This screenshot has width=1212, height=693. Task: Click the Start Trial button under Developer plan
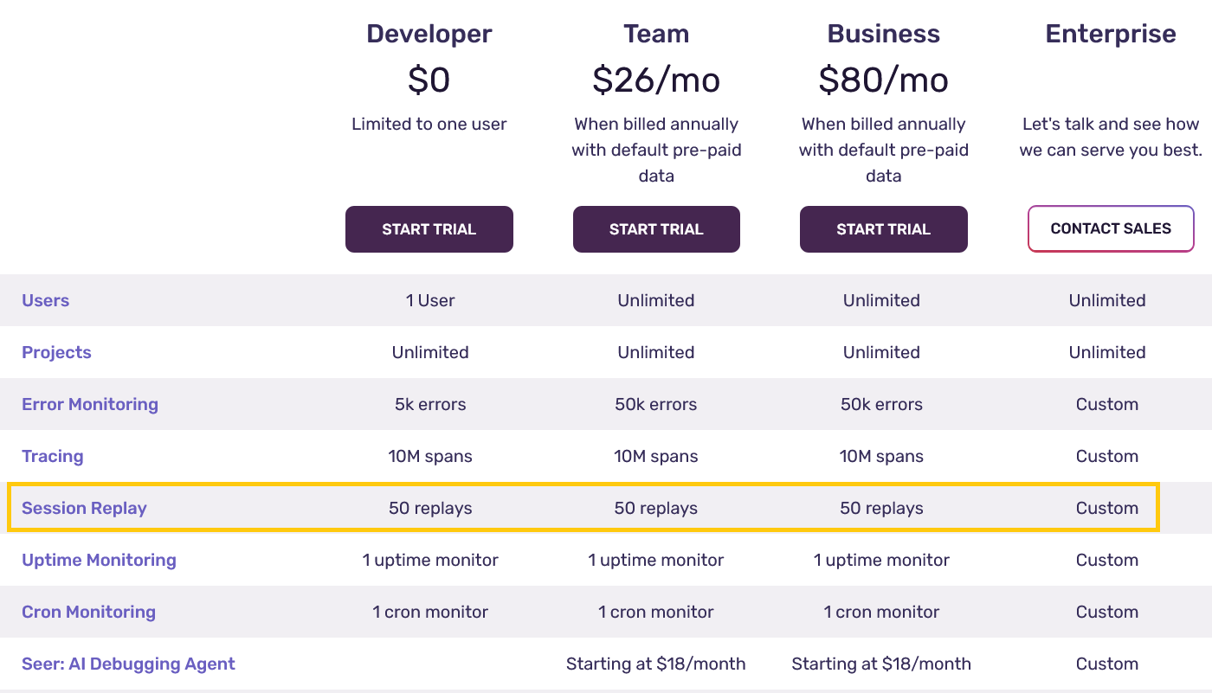(429, 228)
